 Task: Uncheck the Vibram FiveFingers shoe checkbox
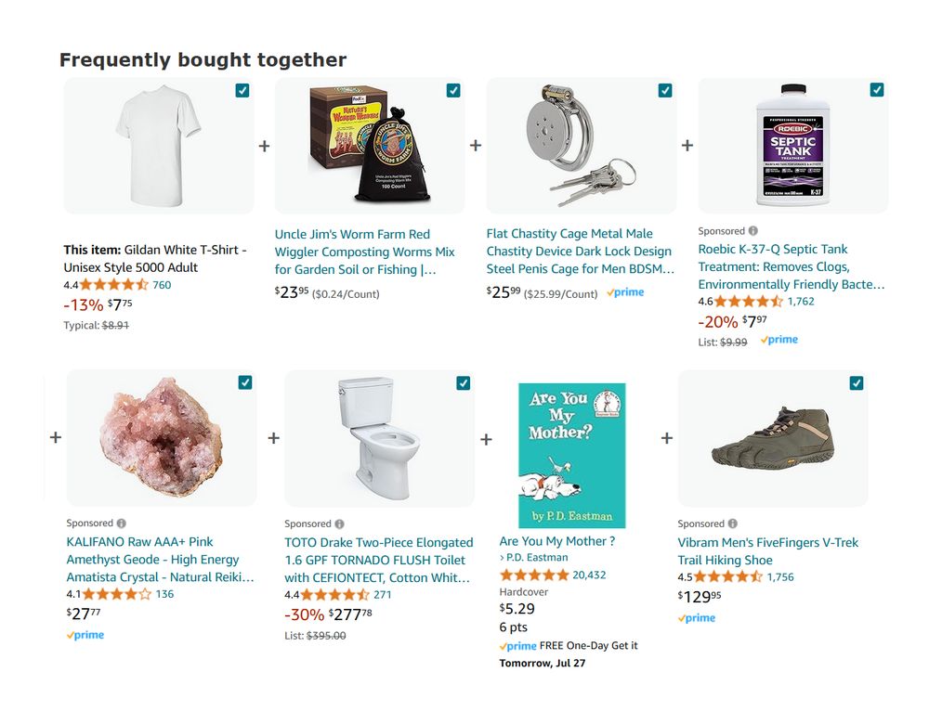(857, 383)
